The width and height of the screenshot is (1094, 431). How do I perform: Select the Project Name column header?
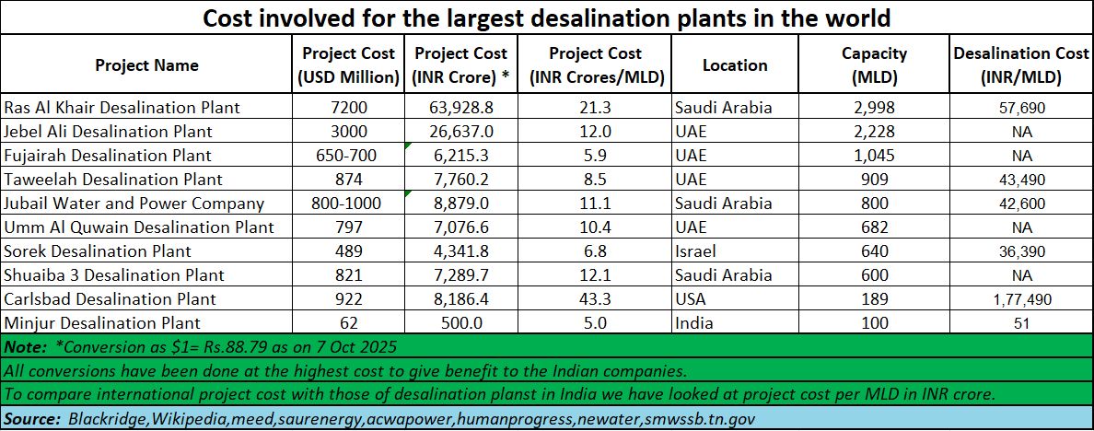(x=146, y=65)
